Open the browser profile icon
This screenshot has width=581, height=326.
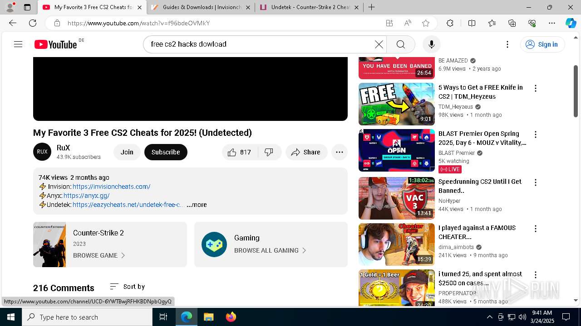(10, 7)
